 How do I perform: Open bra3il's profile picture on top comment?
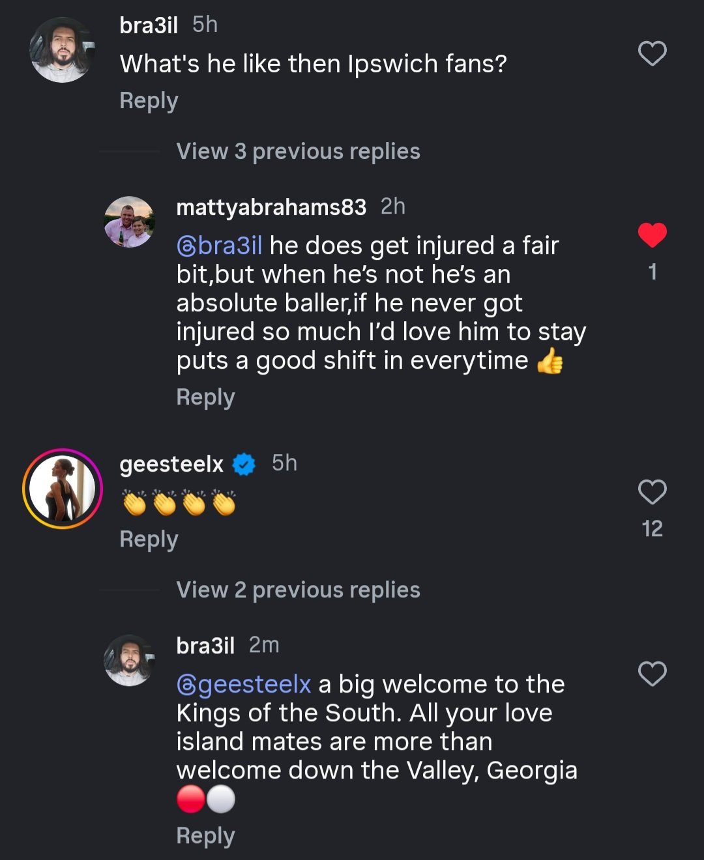point(63,50)
